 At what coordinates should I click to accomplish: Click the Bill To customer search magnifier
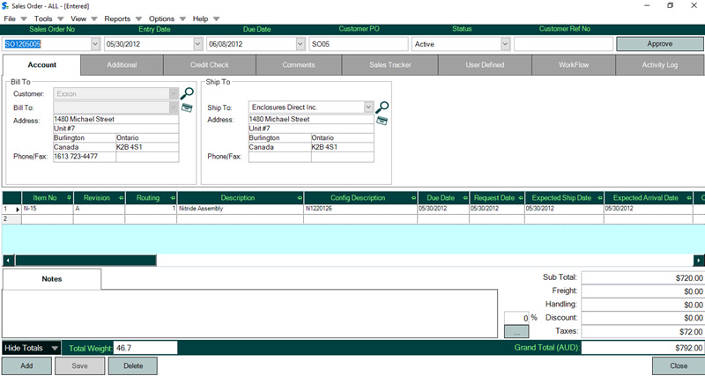tap(187, 93)
